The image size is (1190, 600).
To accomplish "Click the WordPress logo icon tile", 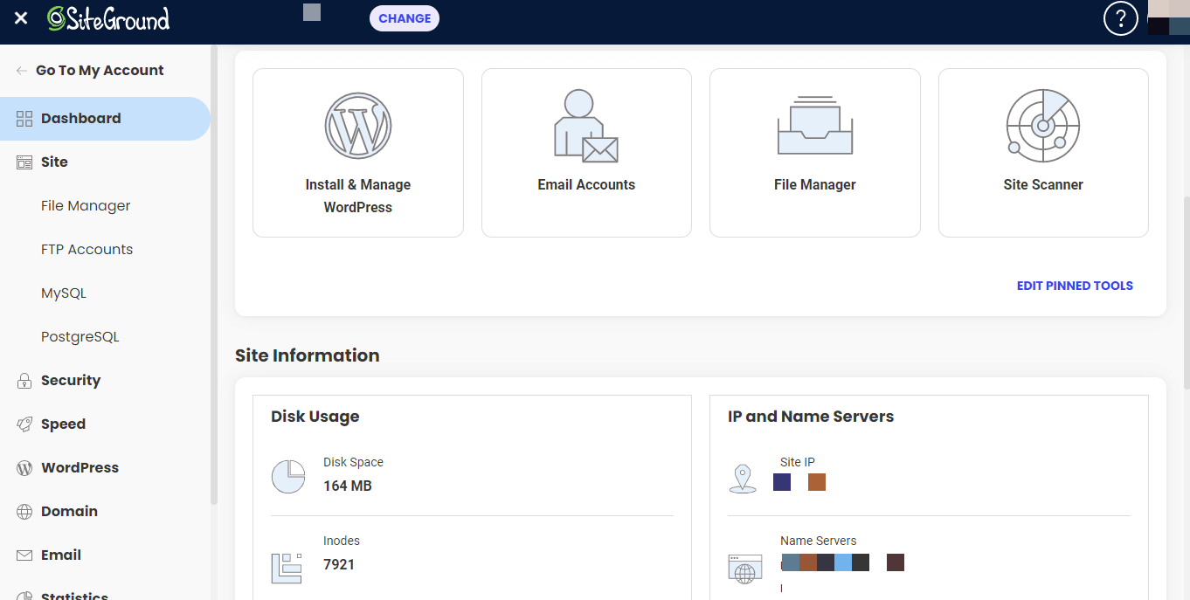I will (357, 126).
